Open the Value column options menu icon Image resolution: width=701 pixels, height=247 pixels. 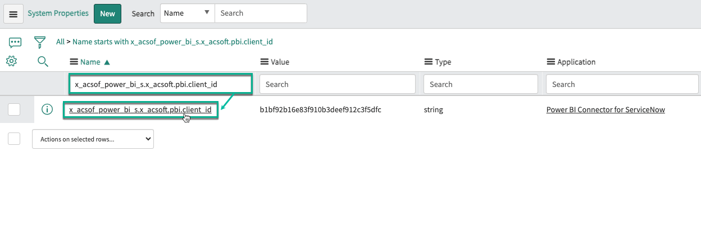coord(264,62)
